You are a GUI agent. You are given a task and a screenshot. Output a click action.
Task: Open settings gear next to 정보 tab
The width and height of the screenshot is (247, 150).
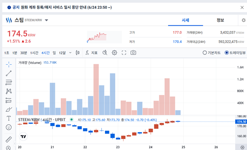pos(244,20)
